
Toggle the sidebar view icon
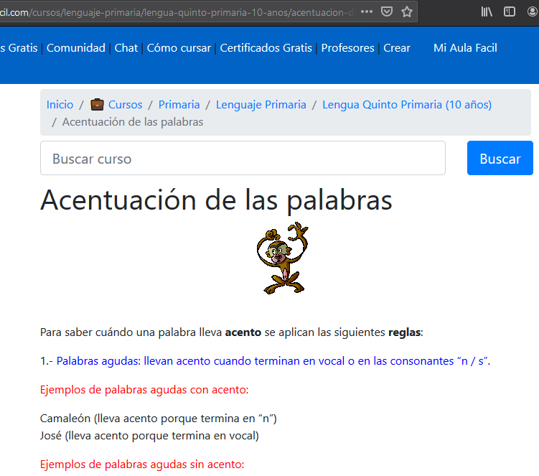pyautogui.click(x=510, y=12)
